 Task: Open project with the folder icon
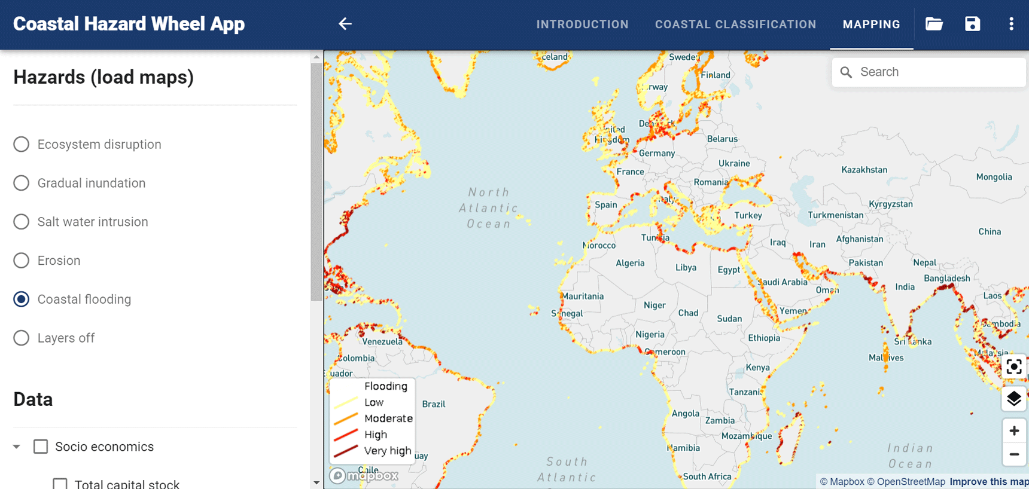click(934, 24)
